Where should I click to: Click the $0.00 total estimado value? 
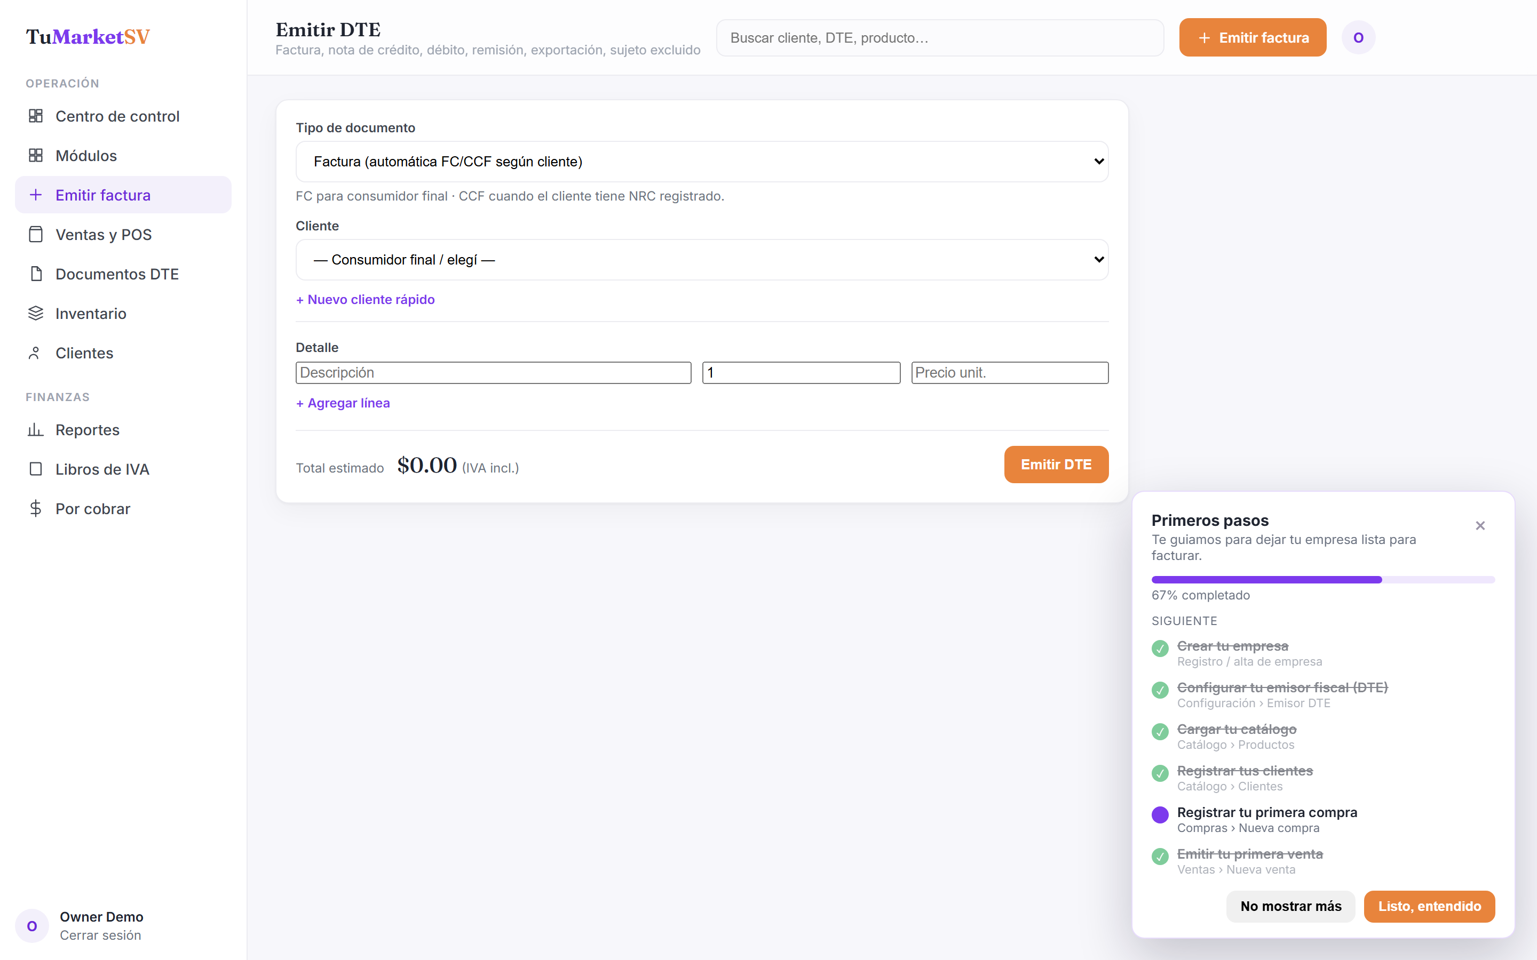[427, 465]
